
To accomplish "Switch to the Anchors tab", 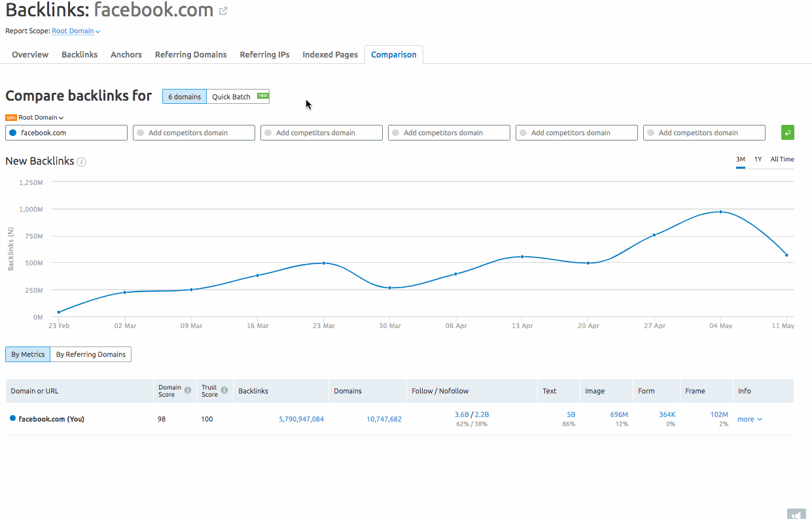I will pyautogui.click(x=126, y=54).
